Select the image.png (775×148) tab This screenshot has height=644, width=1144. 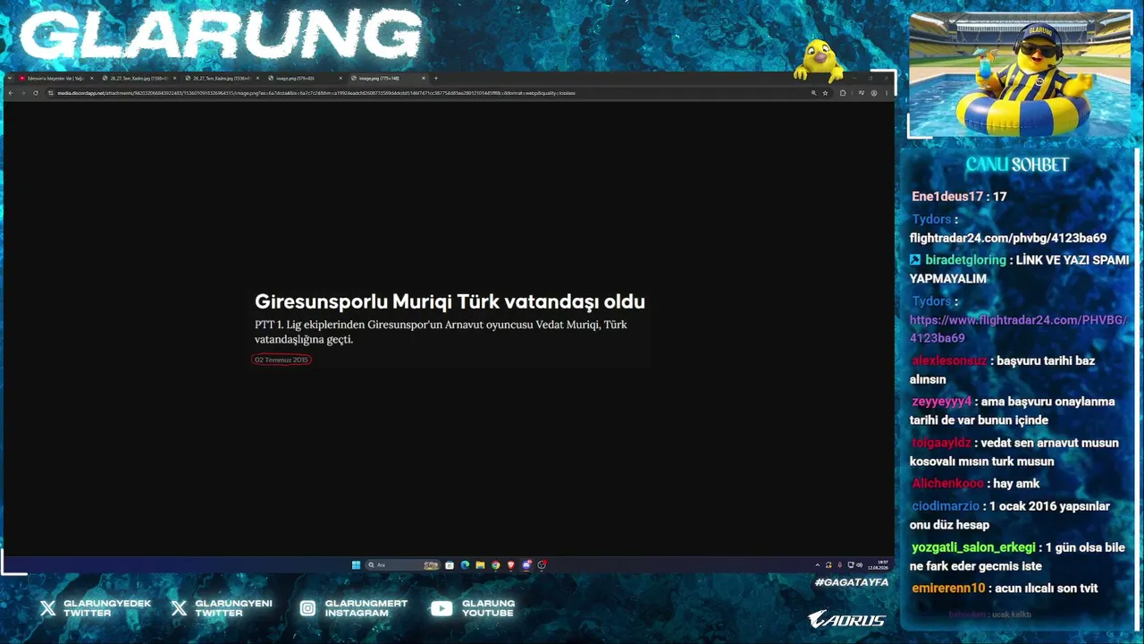[x=388, y=79]
